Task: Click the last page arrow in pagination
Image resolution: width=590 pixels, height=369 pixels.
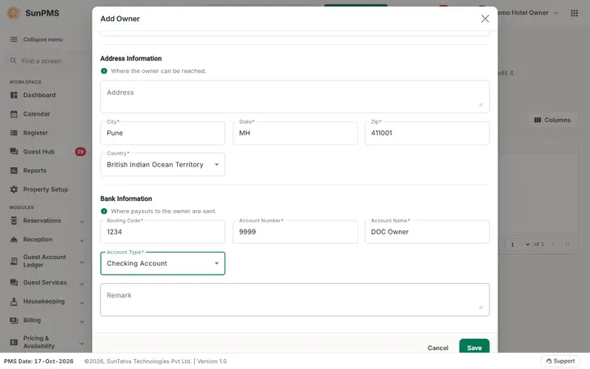Action: 567,244
